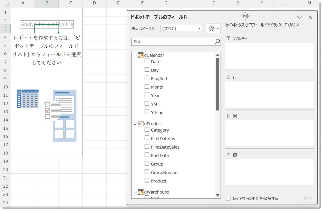Click the dWarehouse table icon
Screen dimensions: 323x211
tap(141, 192)
